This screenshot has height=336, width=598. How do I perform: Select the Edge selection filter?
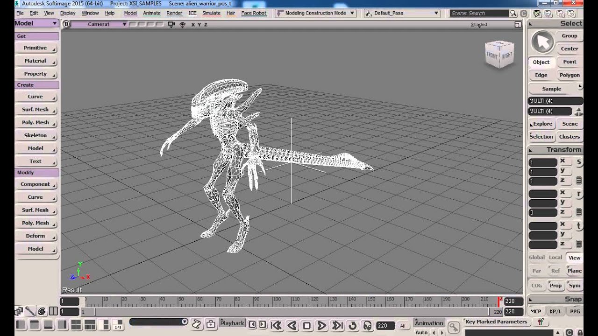(x=541, y=75)
